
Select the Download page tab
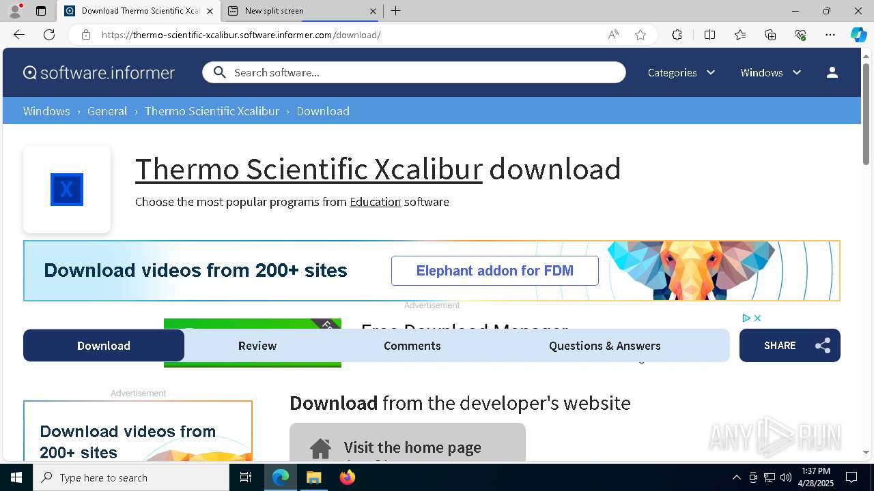[x=104, y=346]
